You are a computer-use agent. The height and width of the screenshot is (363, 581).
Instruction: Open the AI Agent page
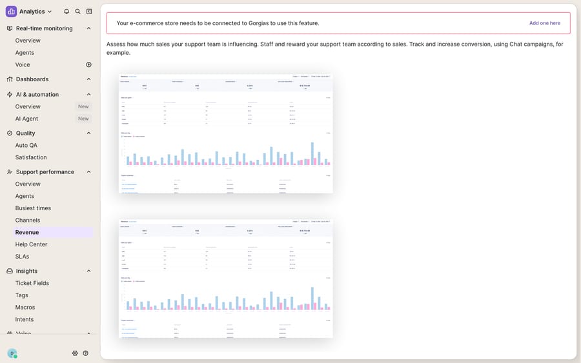coord(26,119)
